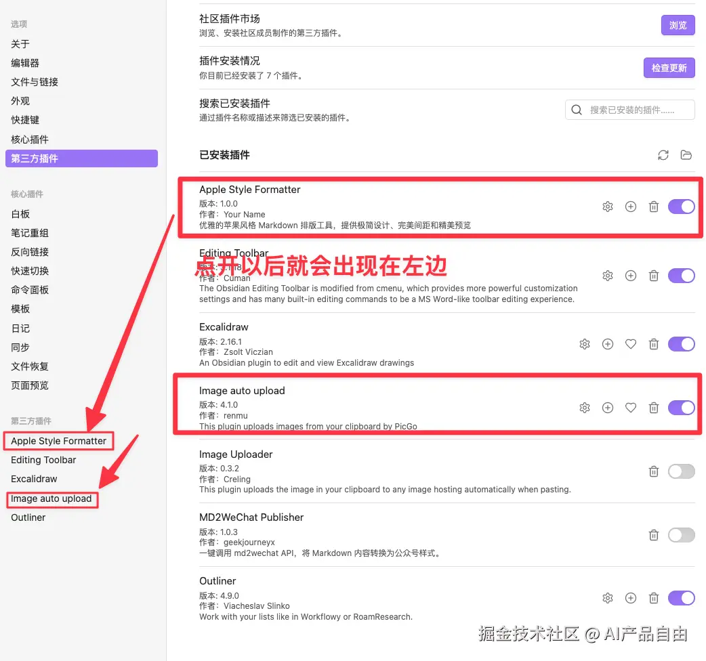Click the heart icon to donate to Excalidraw
Image resolution: width=706 pixels, height=661 pixels.
coord(631,344)
